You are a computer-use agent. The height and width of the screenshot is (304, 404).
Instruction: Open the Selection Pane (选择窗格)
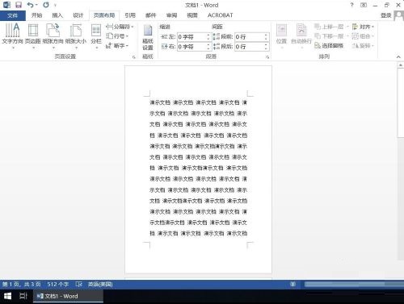329,46
